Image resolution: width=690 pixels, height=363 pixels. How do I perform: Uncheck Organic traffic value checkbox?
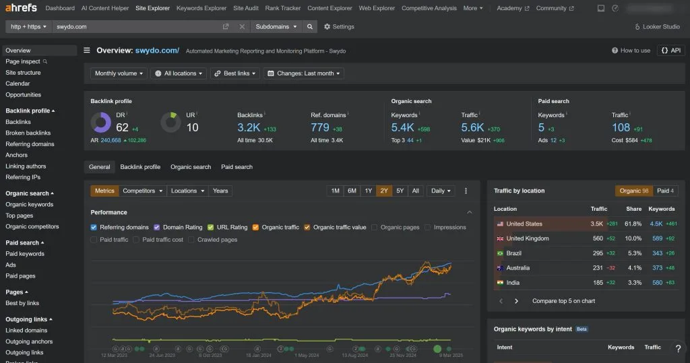click(307, 227)
